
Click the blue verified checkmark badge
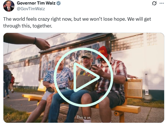click(x=58, y=3)
